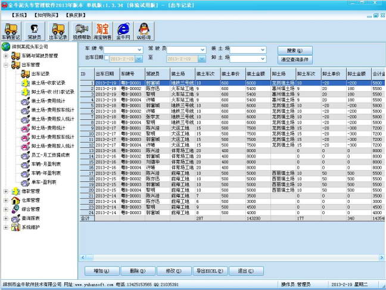Open QQ咨询 penguin icon
This screenshot has width=386, height=290.
pos(144,31)
